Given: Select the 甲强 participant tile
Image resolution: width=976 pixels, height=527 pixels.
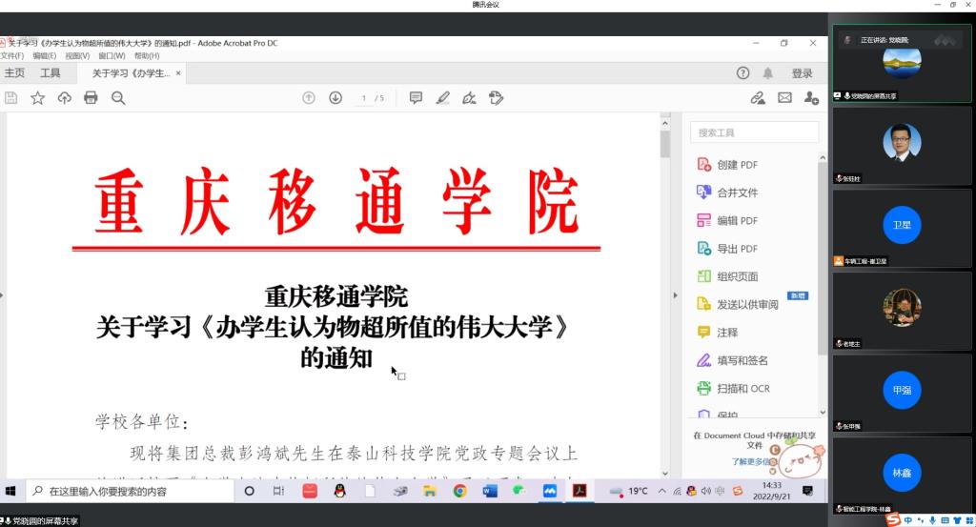Looking at the screenshot, I should pos(902,394).
